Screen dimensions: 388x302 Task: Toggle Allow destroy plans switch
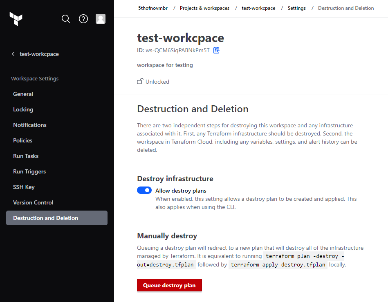(144, 191)
